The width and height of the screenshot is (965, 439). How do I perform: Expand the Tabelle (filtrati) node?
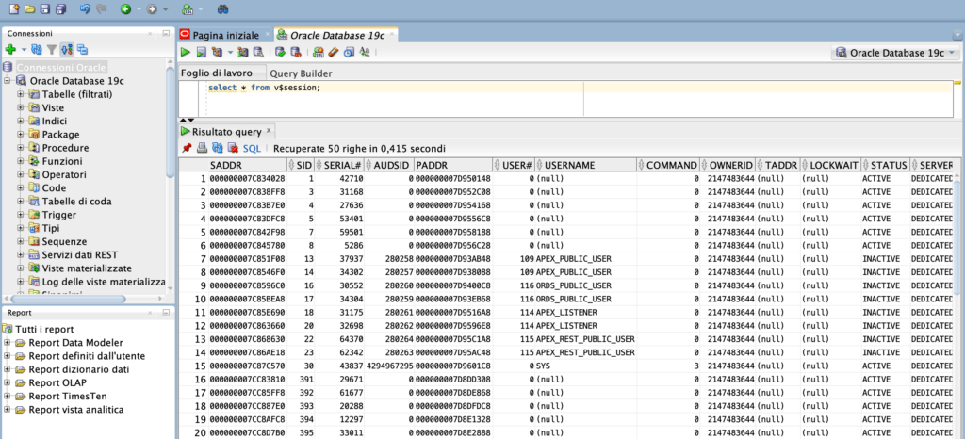pos(21,94)
